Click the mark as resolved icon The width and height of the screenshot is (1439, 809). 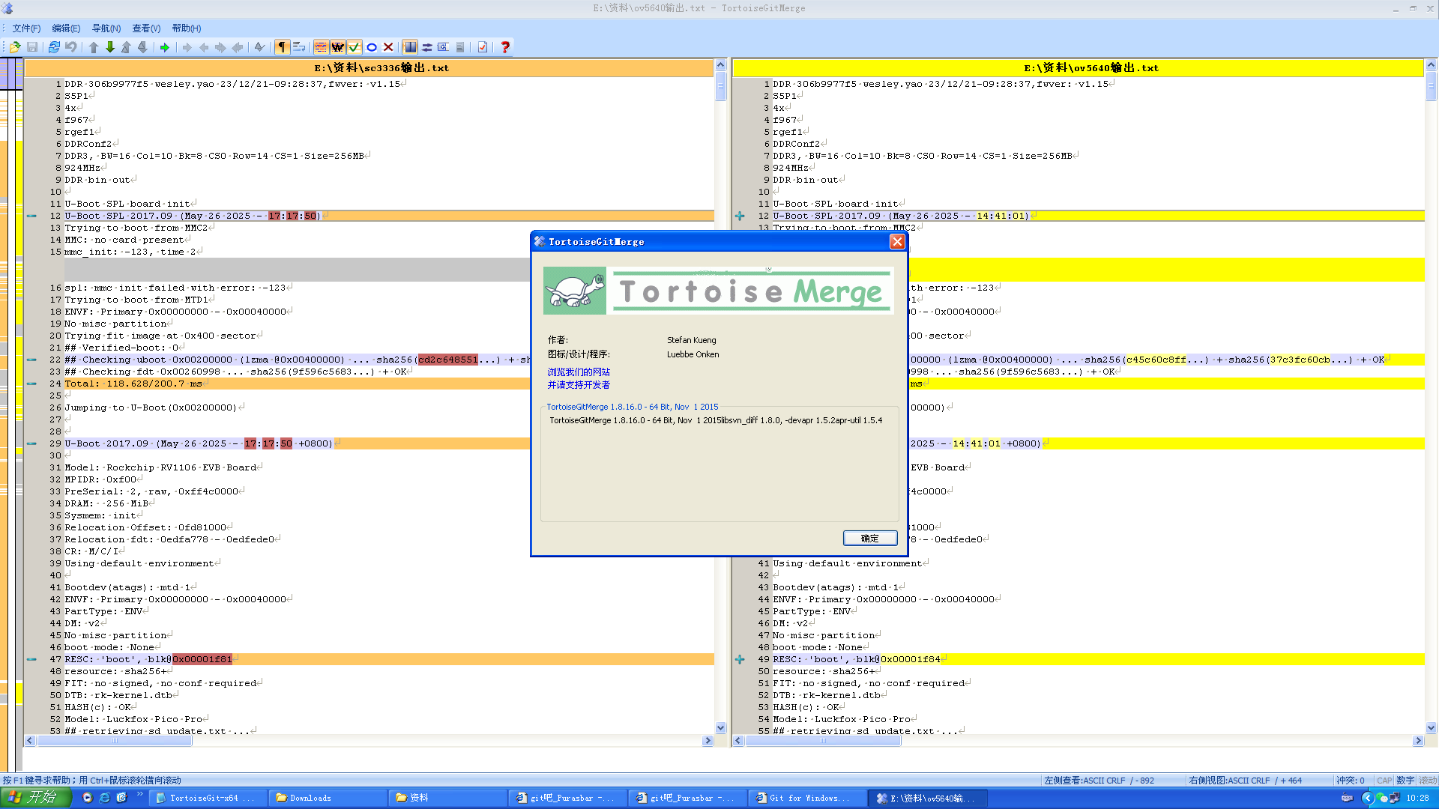pyautogui.click(x=259, y=47)
